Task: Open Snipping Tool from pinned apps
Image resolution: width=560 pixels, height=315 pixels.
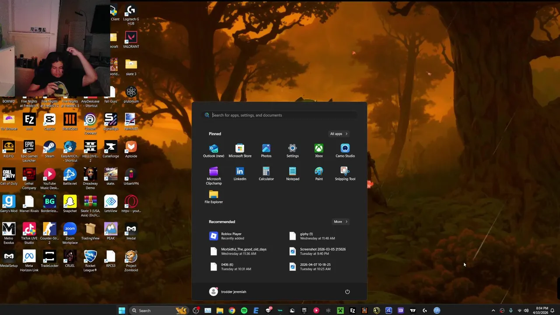Action: coord(345,174)
